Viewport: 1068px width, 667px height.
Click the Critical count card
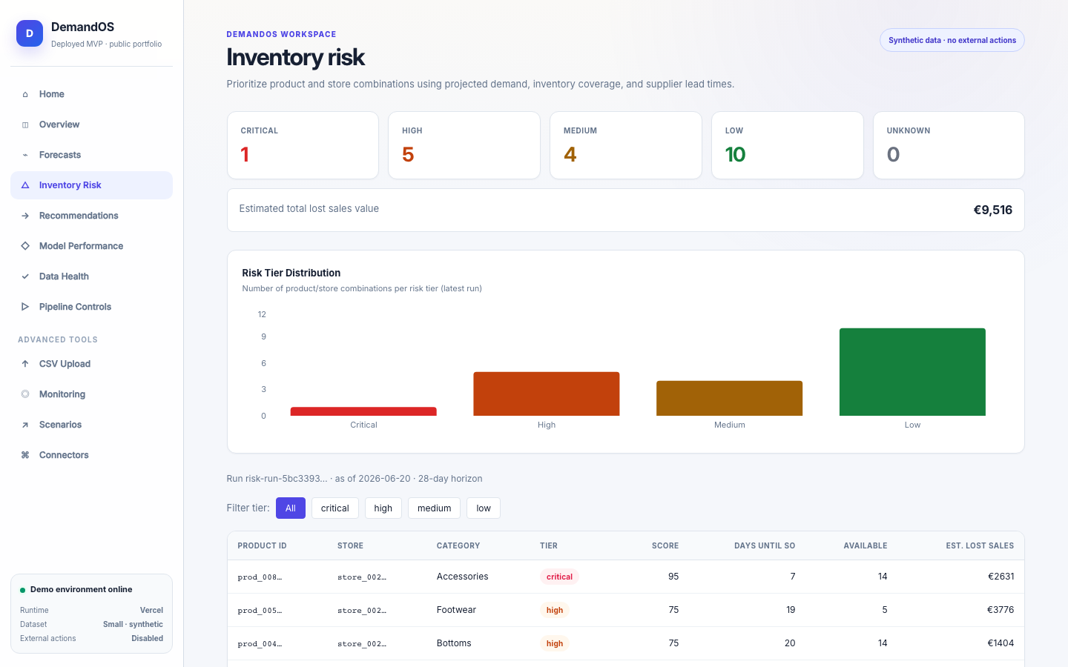click(303, 145)
